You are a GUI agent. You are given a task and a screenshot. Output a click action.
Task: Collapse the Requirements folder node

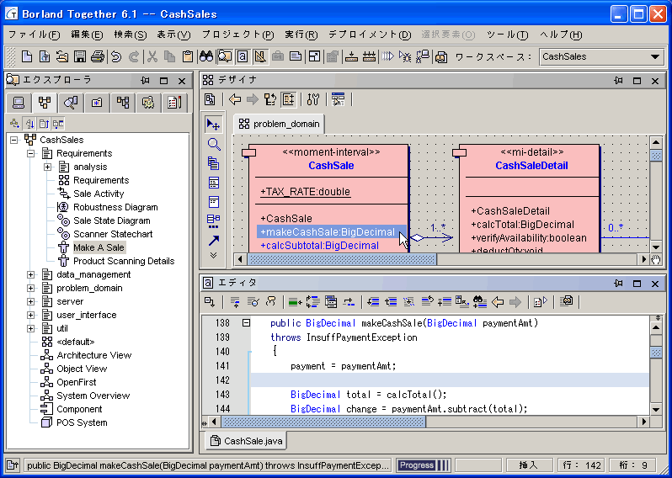pyautogui.click(x=31, y=153)
